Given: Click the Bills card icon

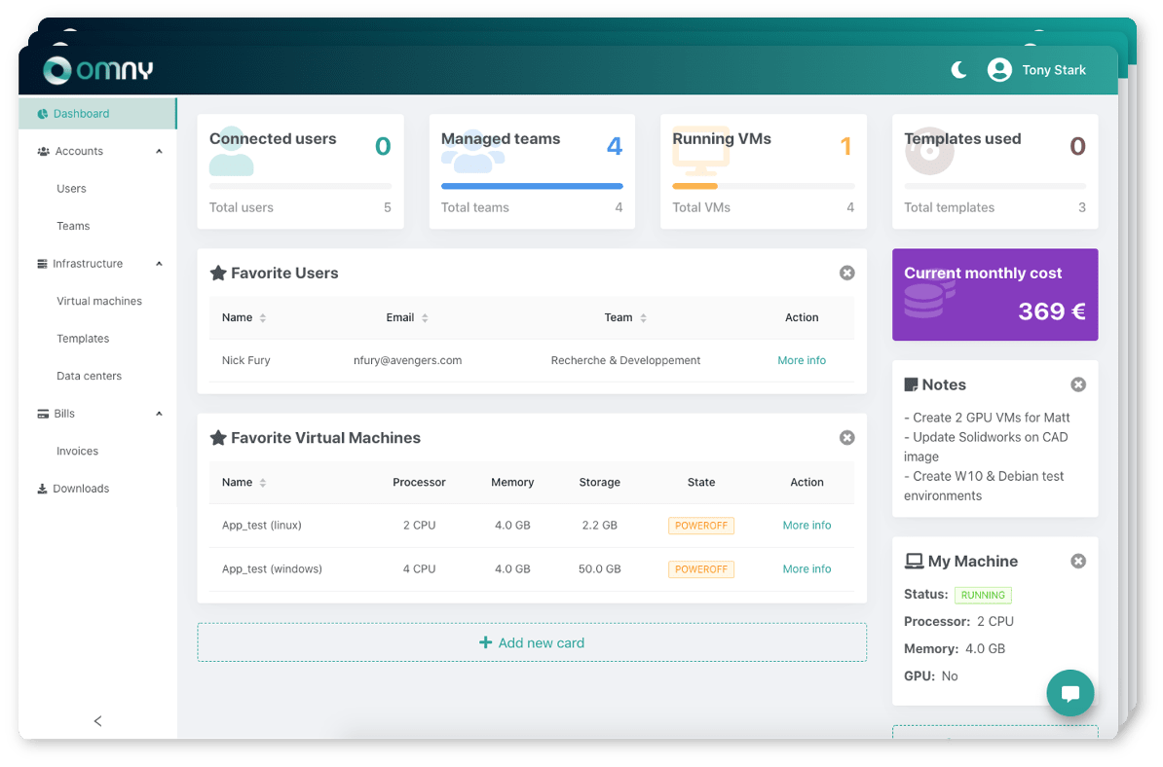Looking at the screenshot, I should tap(43, 414).
